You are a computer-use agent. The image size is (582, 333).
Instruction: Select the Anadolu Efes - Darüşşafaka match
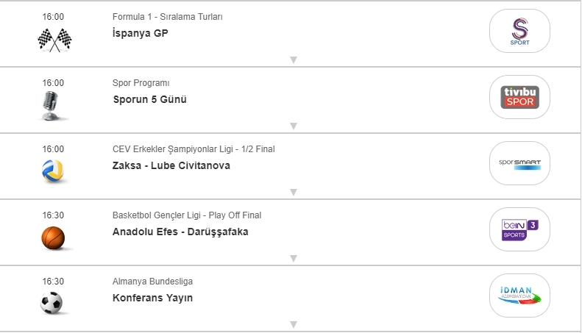coord(180,232)
